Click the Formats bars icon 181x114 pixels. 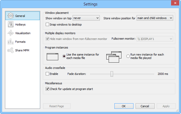[x=10, y=42]
